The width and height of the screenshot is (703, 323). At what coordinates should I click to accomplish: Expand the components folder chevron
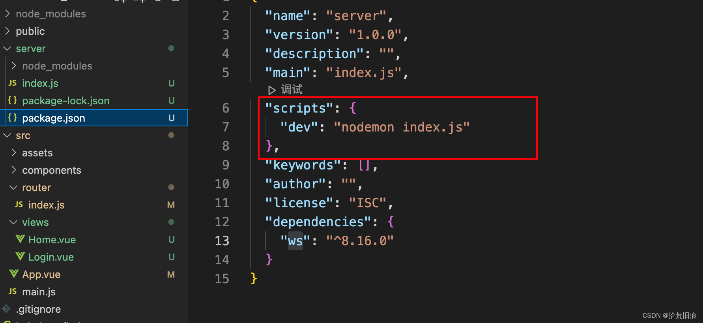coord(14,170)
